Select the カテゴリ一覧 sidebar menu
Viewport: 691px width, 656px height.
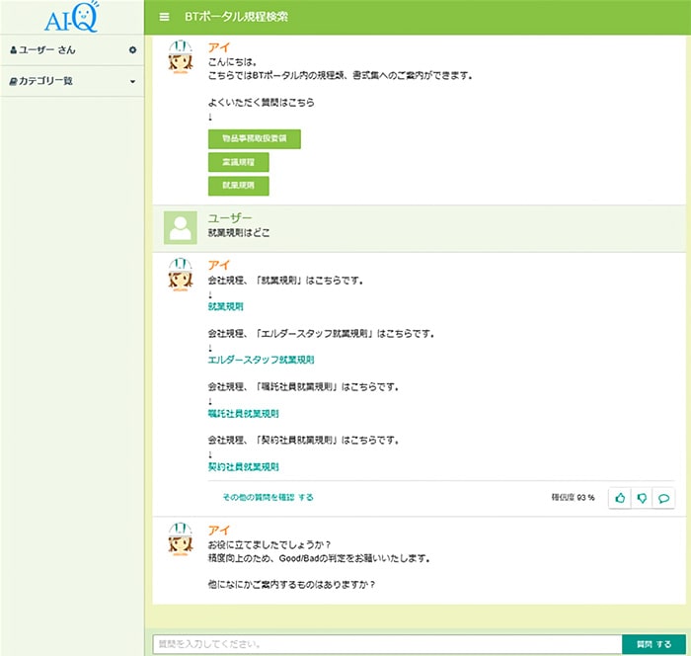(44, 81)
